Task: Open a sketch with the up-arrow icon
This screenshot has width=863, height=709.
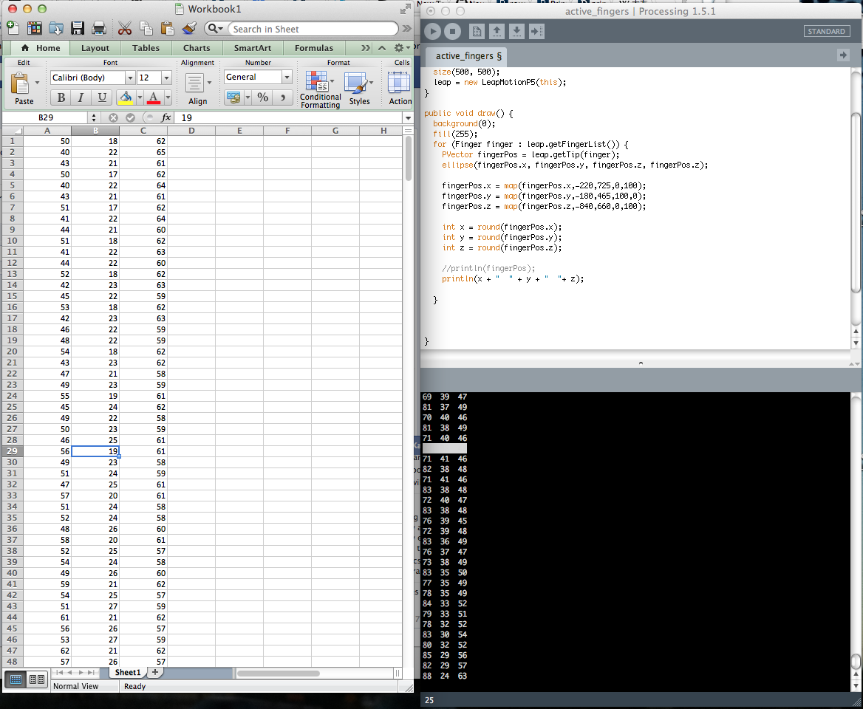Action: 497,31
